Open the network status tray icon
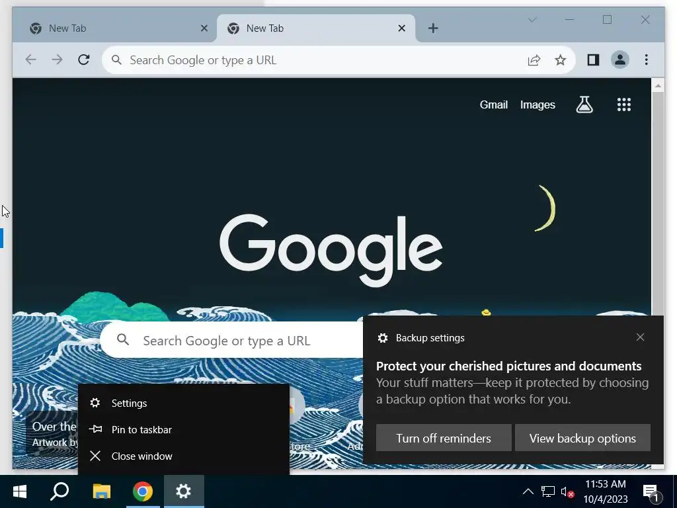Screen dimensions: 677x508 point(548,491)
